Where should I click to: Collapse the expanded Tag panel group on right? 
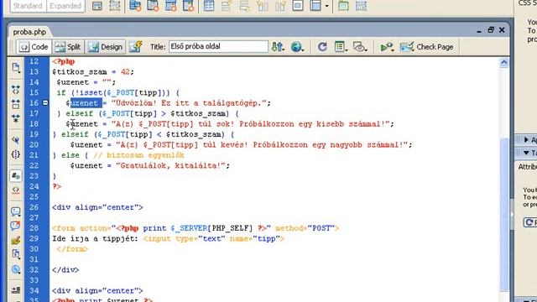526,153
